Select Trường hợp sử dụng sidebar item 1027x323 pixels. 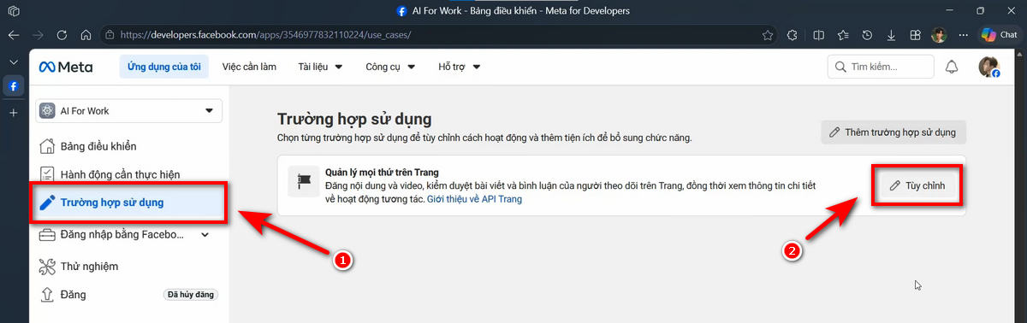point(129,203)
